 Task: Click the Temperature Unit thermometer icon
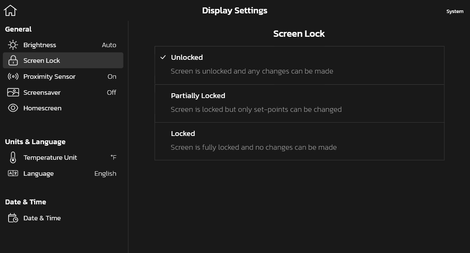[x=13, y=158]
